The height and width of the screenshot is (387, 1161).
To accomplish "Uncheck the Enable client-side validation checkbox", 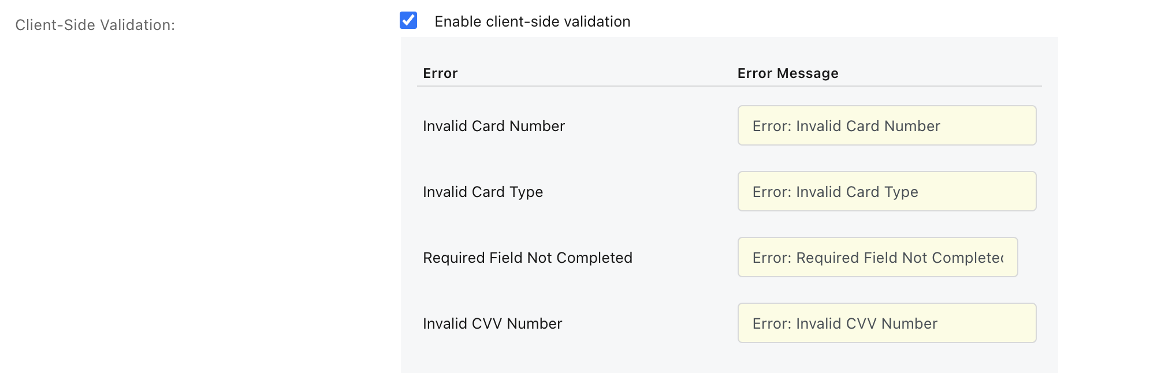I will pyautogui.click(x=408, y=21).
